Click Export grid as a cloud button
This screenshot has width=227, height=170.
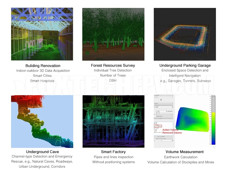(x=163, y=139)
